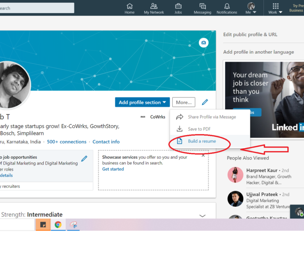Click Get started for showcase services

(113, 169)
